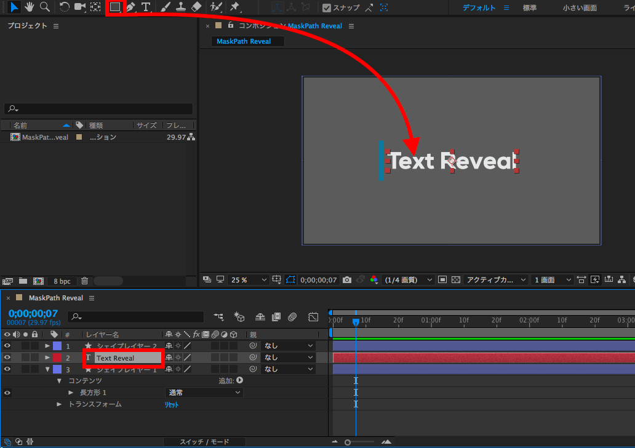The width and height of the screenshot is (635, 448).
Task: Toggle visibility of 長方形 1
Action: (x=7, y=393)
